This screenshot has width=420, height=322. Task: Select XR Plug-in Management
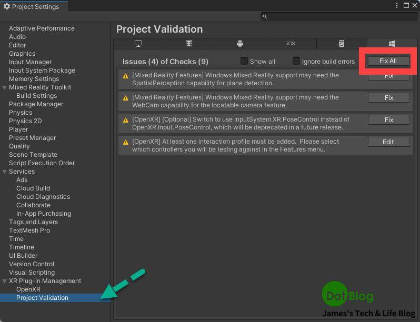[x=45, y=281]
